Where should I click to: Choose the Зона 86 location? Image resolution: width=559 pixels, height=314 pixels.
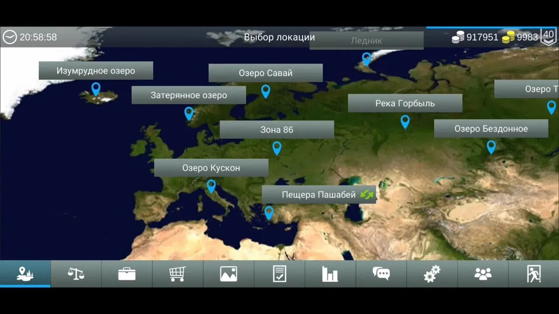(277, 130)
